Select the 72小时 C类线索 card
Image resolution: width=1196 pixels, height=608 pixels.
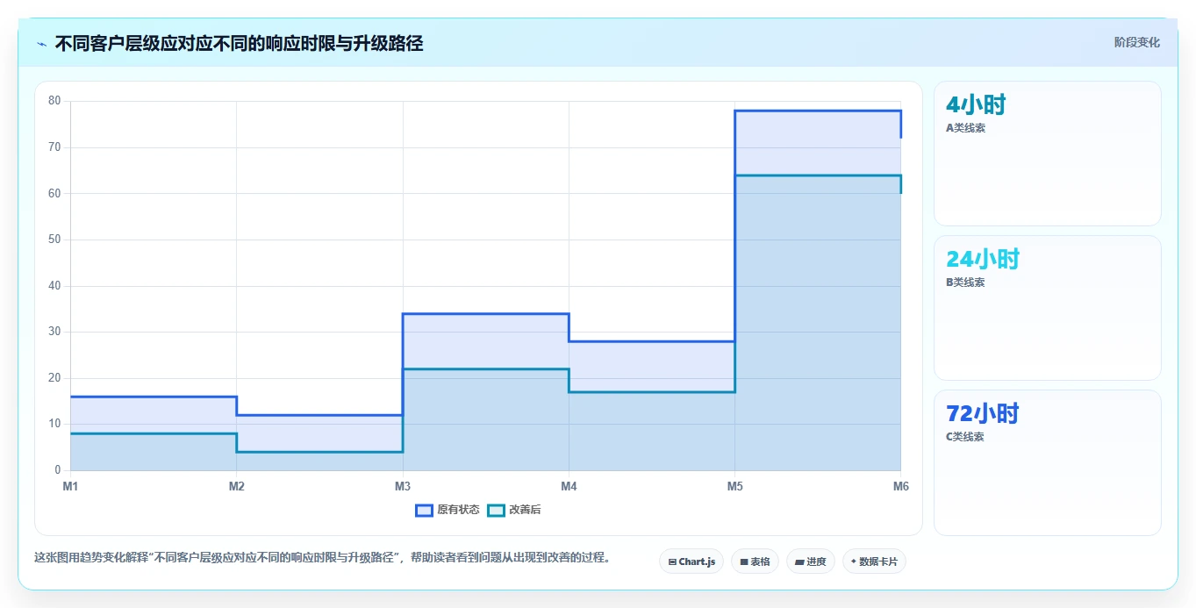1048,462
